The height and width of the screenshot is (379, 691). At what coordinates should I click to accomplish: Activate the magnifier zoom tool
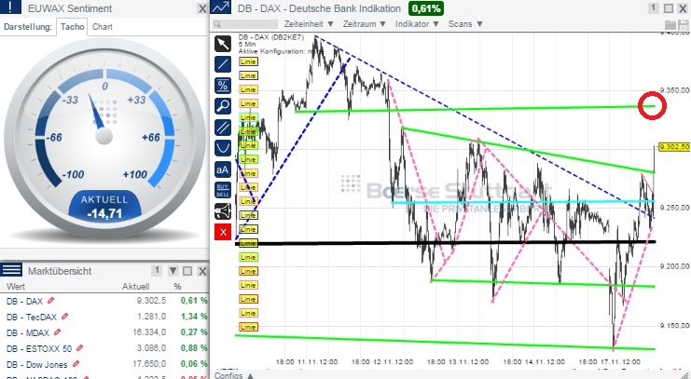tap(223, 106)
